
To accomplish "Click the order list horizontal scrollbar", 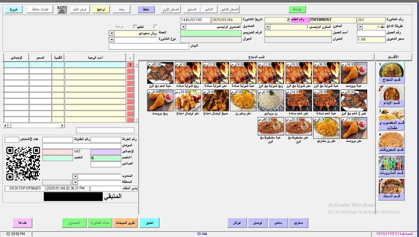I will 34,125.
